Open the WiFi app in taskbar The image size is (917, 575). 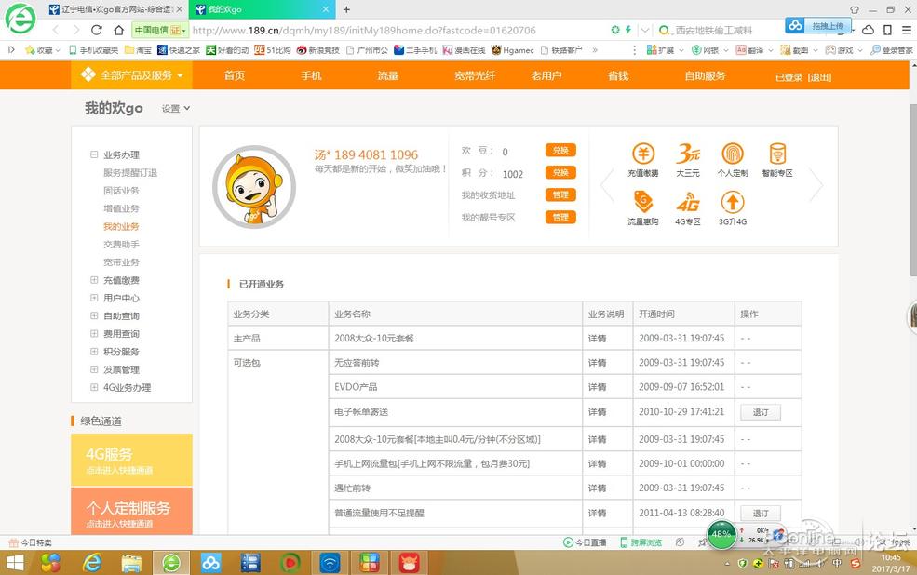330,563
